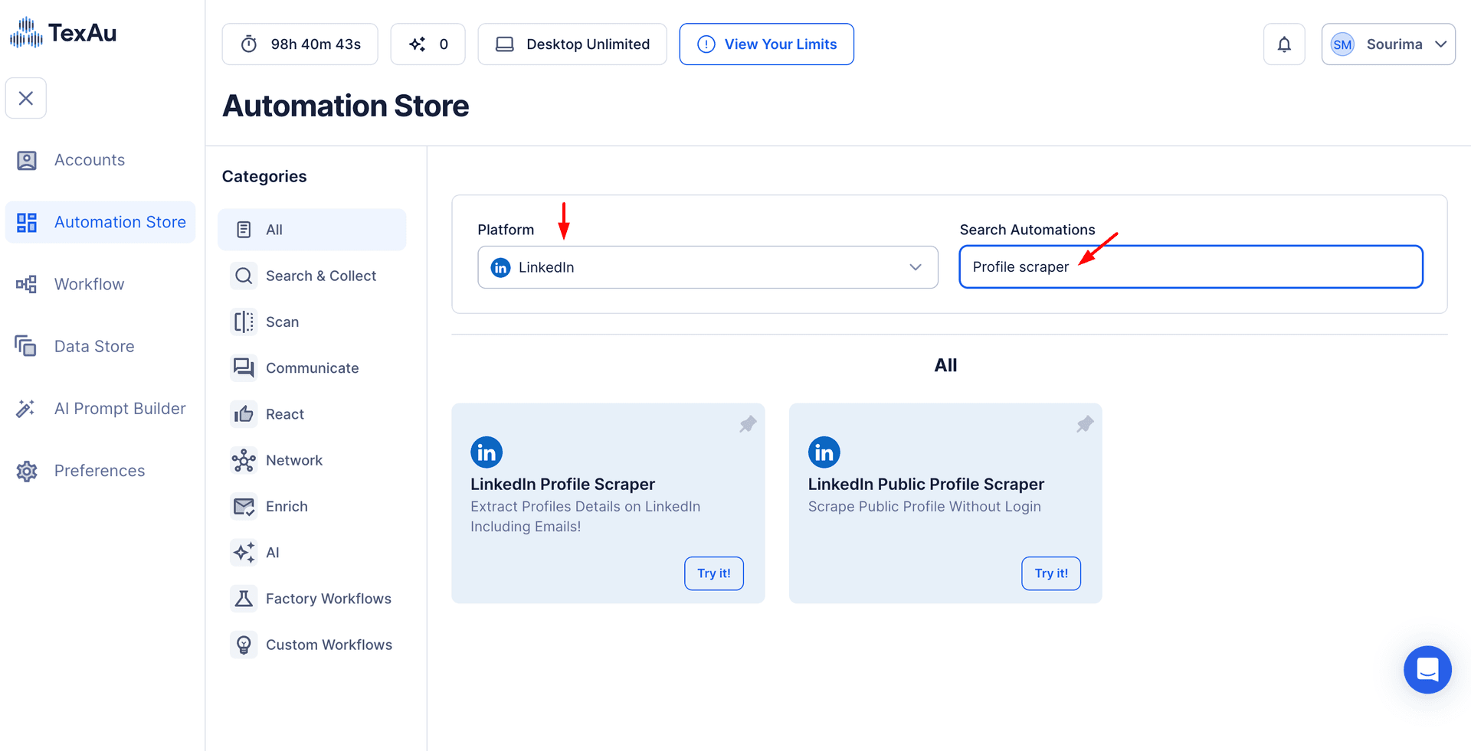Try it on LinkedIn Profile Scraper

(713, 573)
